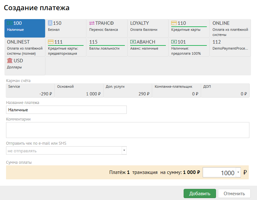Click the banknote icon on tile 101

tap(174, 42)
